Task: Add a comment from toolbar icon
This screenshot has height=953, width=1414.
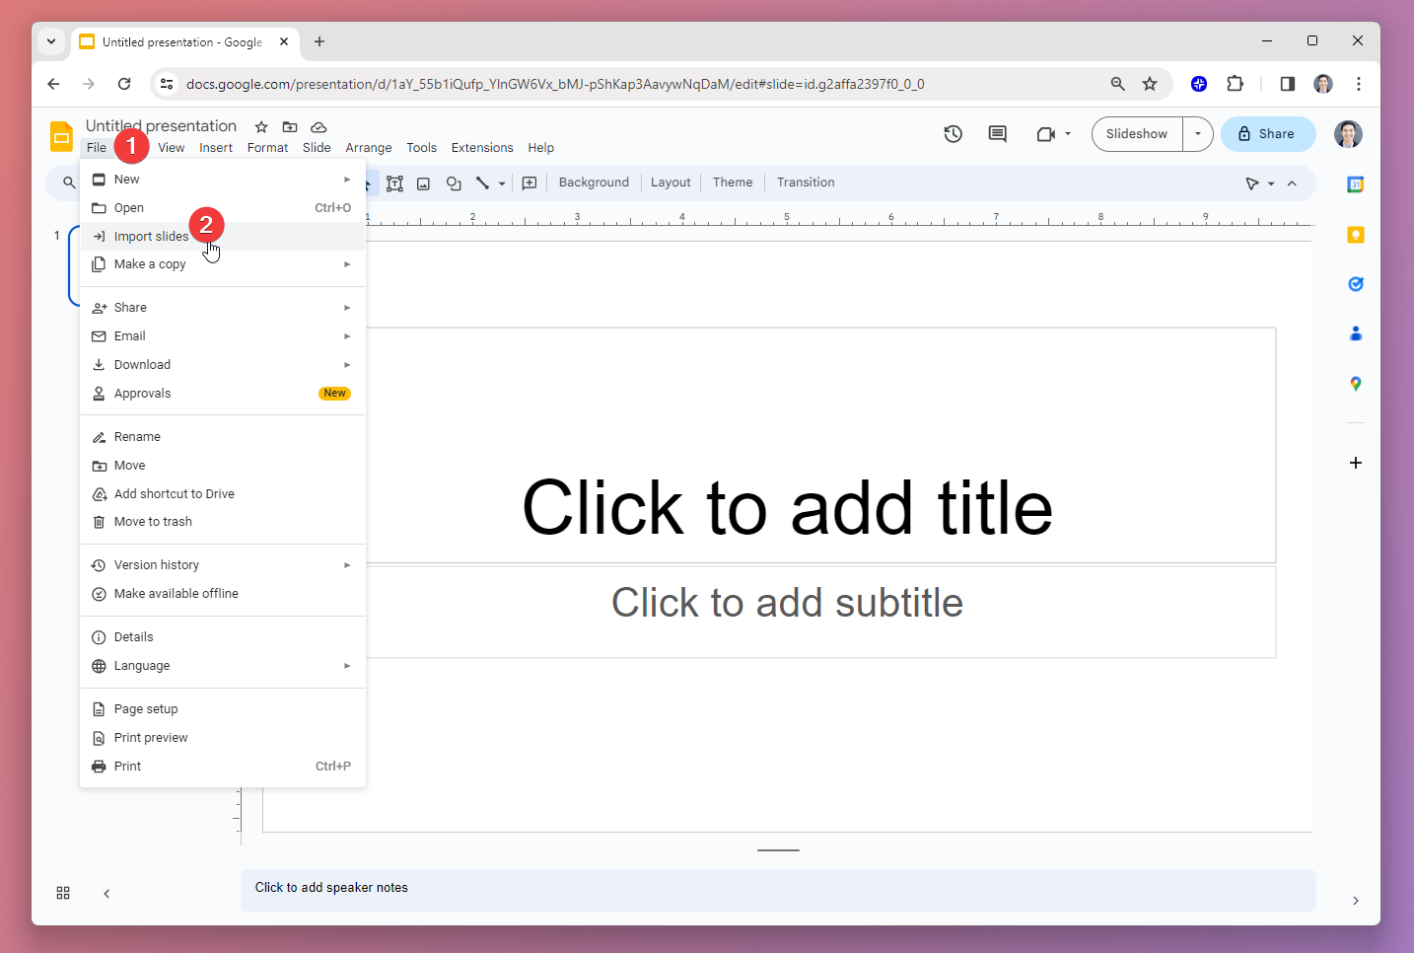Action: [x=530, y=183]
